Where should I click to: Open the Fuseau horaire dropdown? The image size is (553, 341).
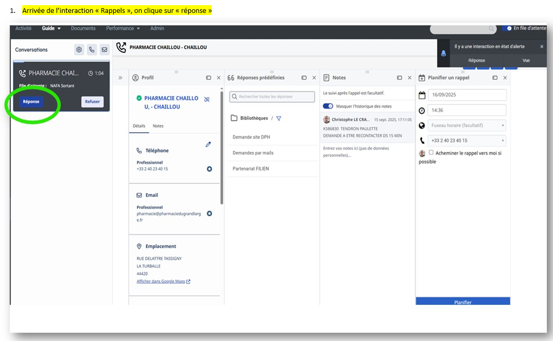[467, 126]
